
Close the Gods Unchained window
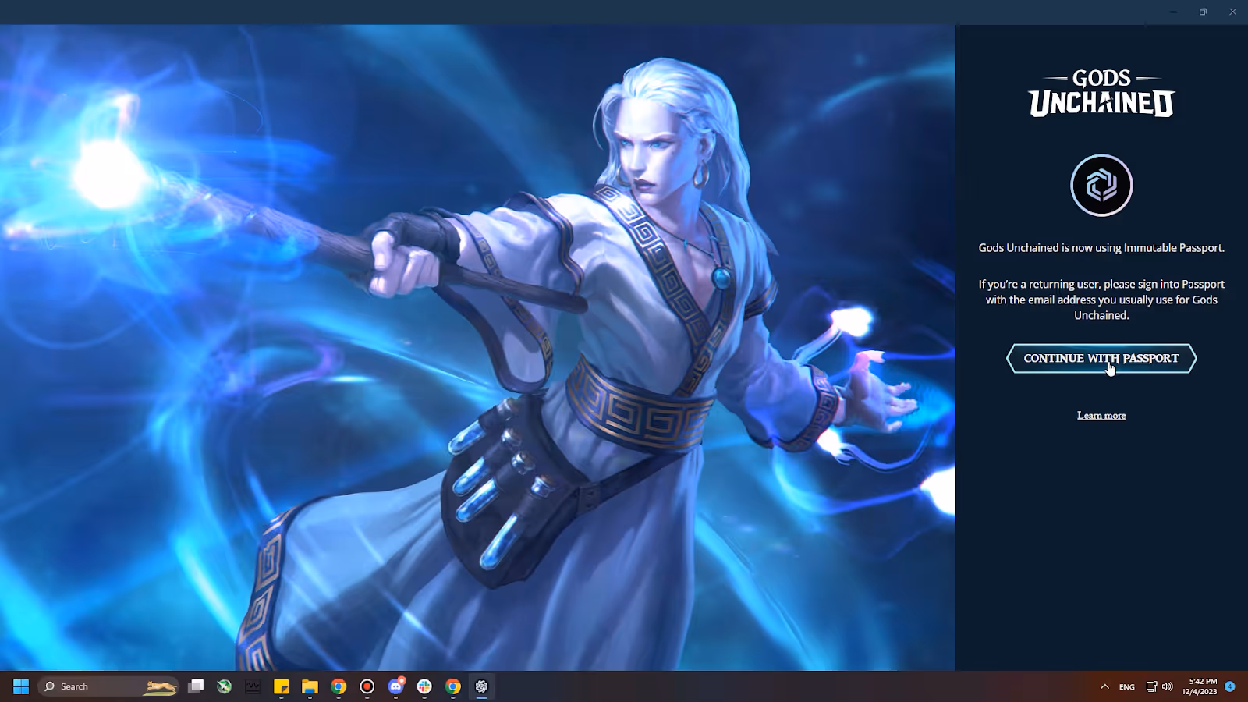pos(1233,12)
